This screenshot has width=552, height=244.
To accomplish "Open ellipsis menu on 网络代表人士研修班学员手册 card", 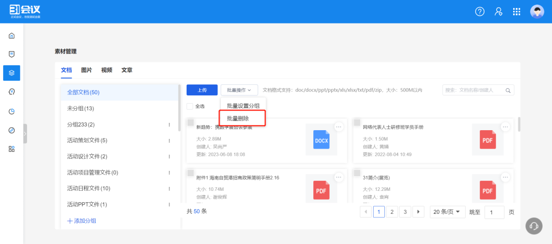I will 505,127.
